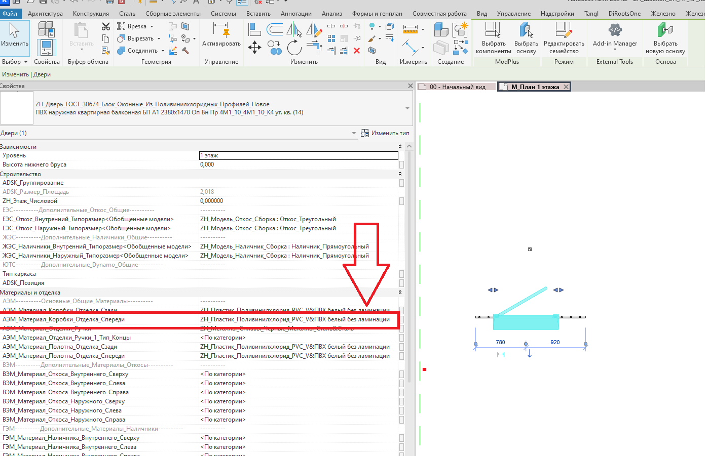Switch to the Совместная работа ribbon tab
Image resolution: width=709 pixels, height=456 pixels.
pos(439,14)
